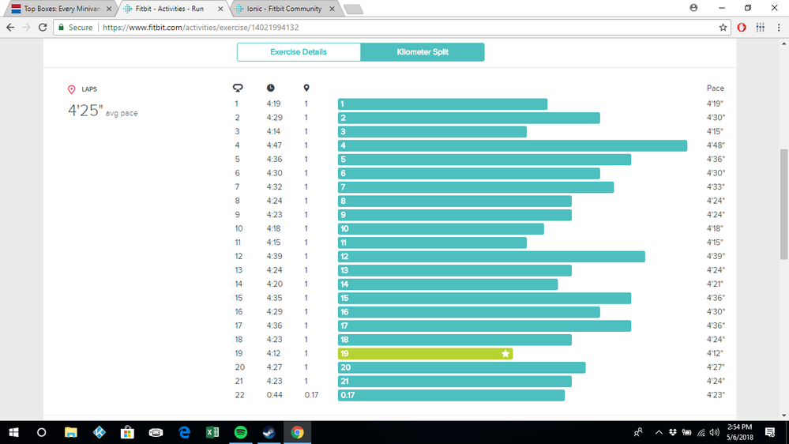Image resolution: width=789 pixels, height=444 pixels.
Task: Click the lap 4 pace bar
Action: pos(512,145)
